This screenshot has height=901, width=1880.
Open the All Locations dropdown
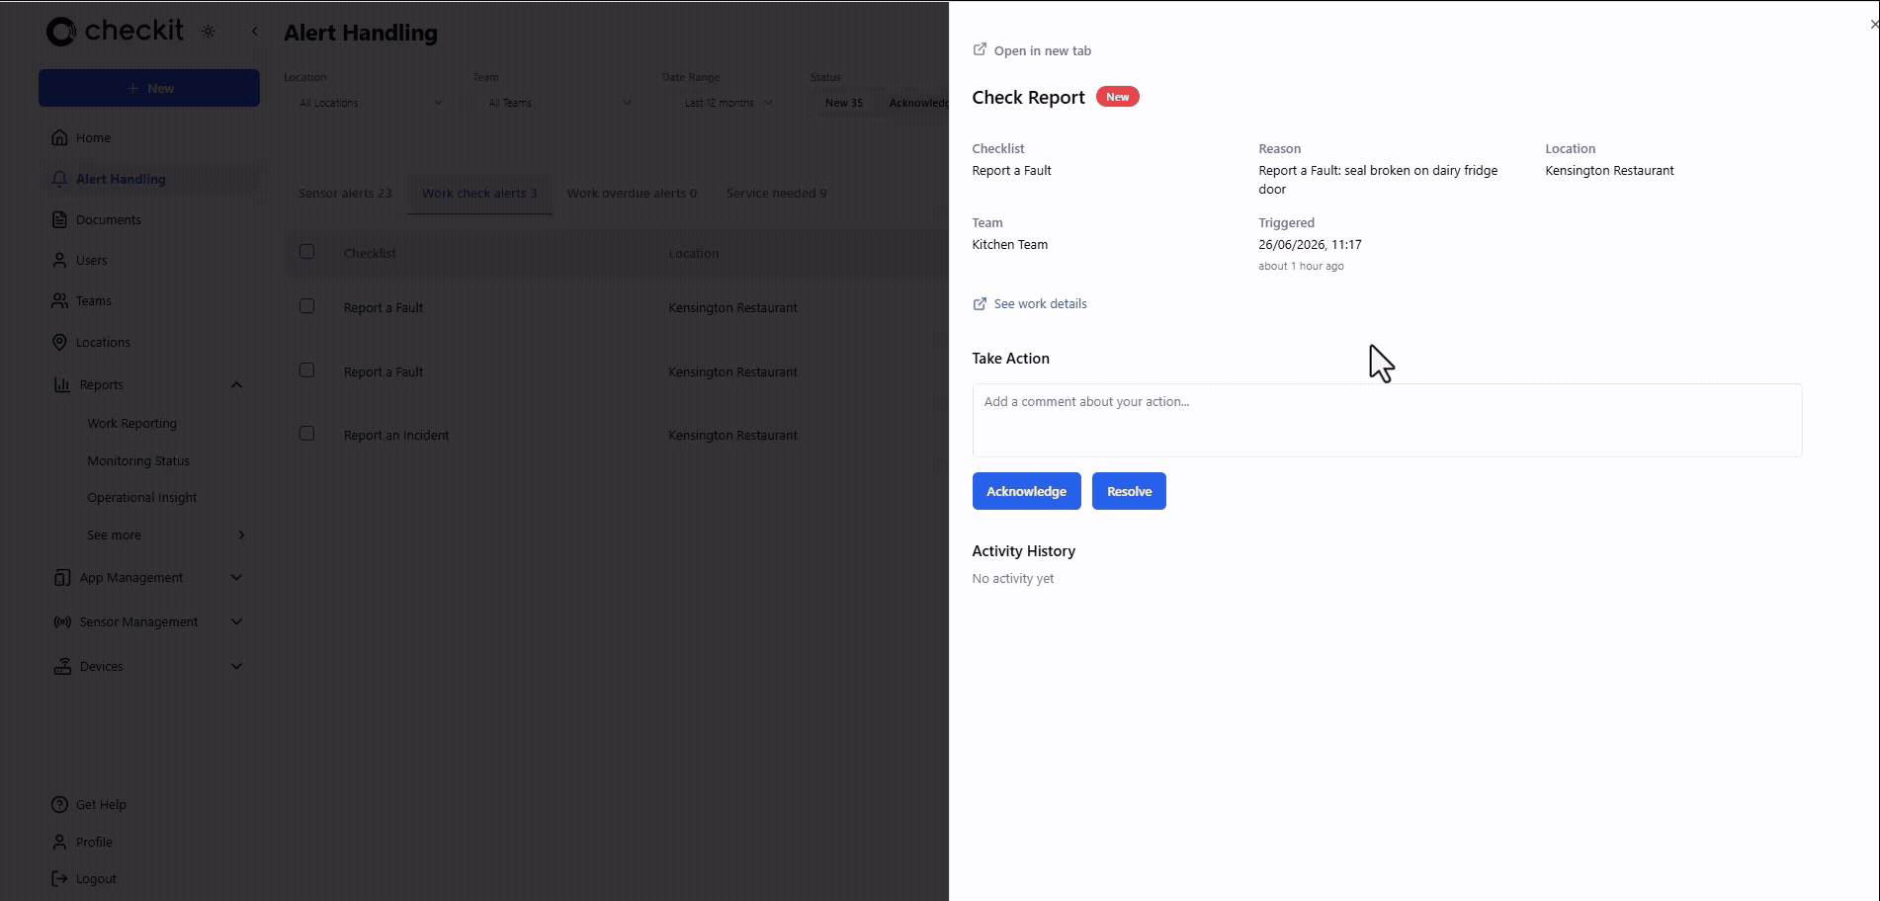pyautogui.click(x=371, y=103)
